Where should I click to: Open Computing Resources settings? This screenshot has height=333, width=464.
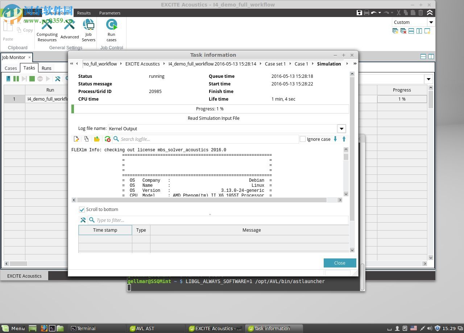[x=47, y=30]
